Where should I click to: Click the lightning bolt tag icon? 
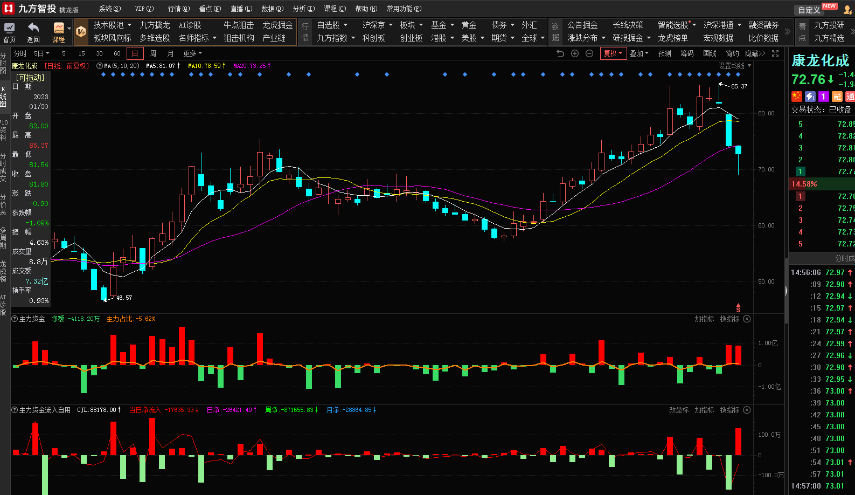click(810, 96)
